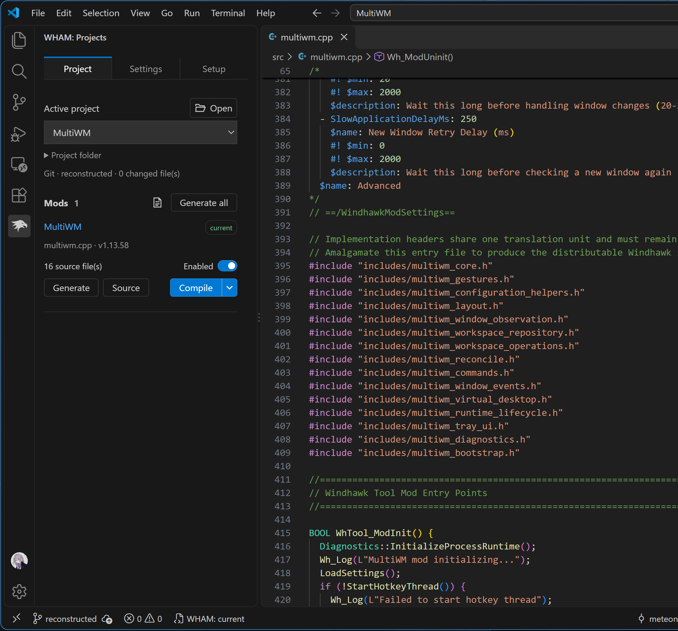Screen dimensions: 678x631
Task: Click the cloud publish icon in status bar
Action: tap(107, 619)
